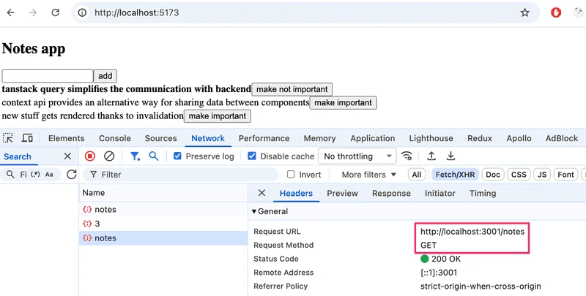Open the Application tab
The image size is (586, 296).
[373, 138]
